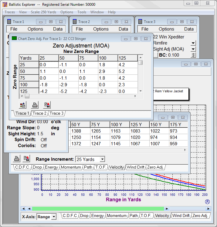
Task: Expand the Range Increment 25 Yards dropdown
Action: click(102, 159)
